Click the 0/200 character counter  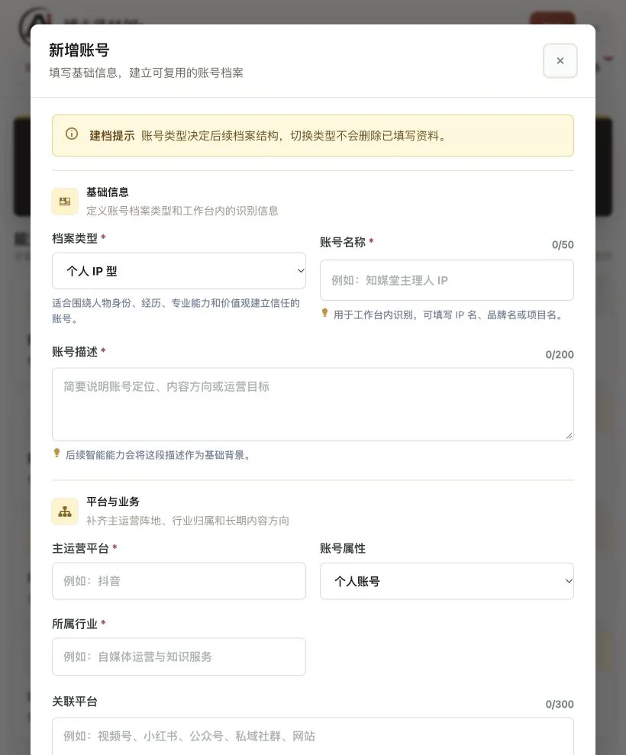coord(559,355)
